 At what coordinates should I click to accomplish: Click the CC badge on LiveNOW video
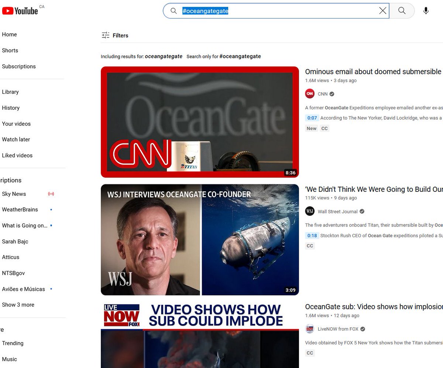click(310, 353)
